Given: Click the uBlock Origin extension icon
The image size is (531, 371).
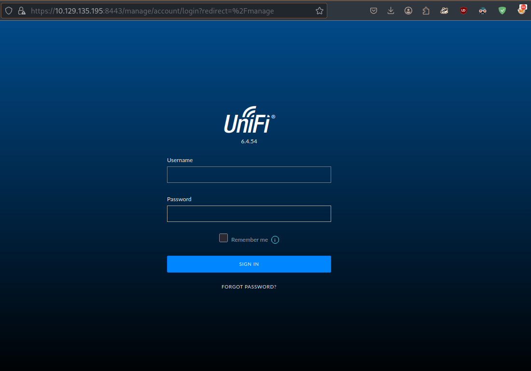Looking at the screenshot, I should click(x=463, y=11).
